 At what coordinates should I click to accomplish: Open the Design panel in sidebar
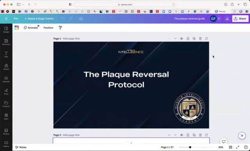click(x=6, y=30)
